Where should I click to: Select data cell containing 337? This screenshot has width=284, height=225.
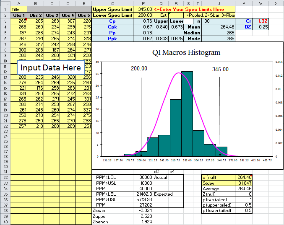click(x=83, y=110)
